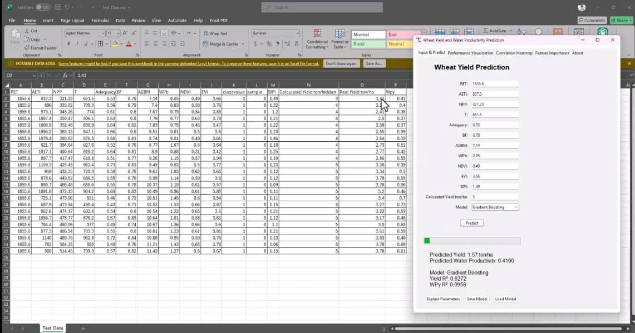Click Decrease Font Size icon
This screenshot has height=333, width=635.
click(x=134, y=33)
